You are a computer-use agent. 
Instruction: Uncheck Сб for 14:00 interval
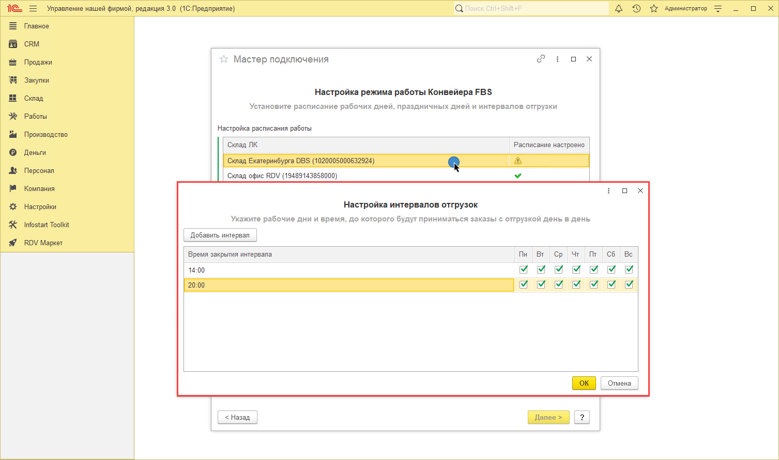pos(612,269)
